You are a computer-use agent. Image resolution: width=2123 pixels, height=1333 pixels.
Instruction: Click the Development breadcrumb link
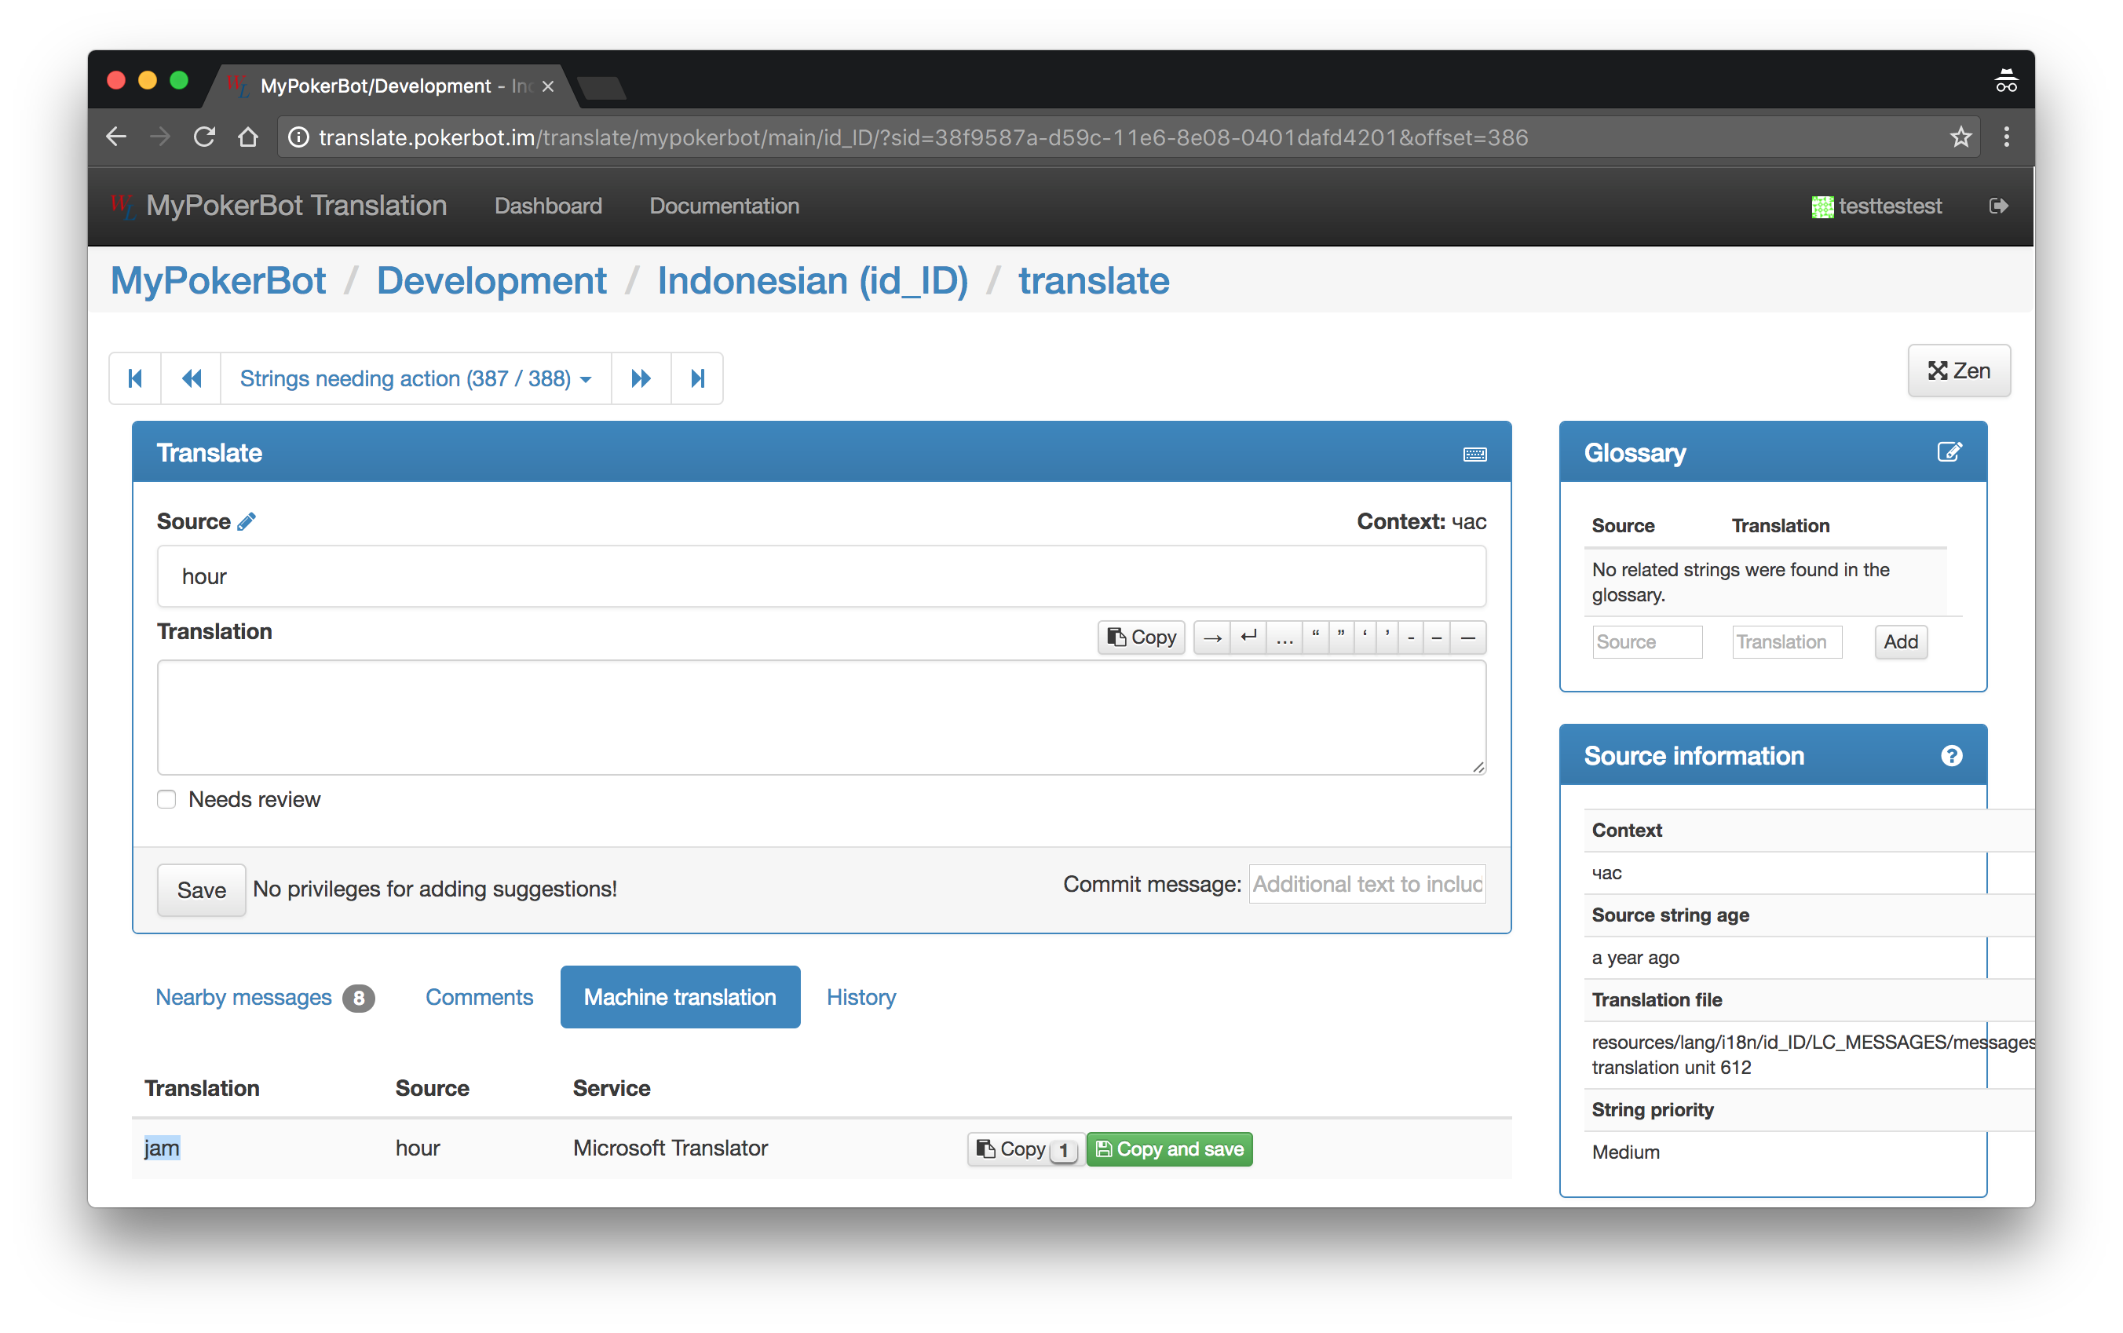[491, 281]
